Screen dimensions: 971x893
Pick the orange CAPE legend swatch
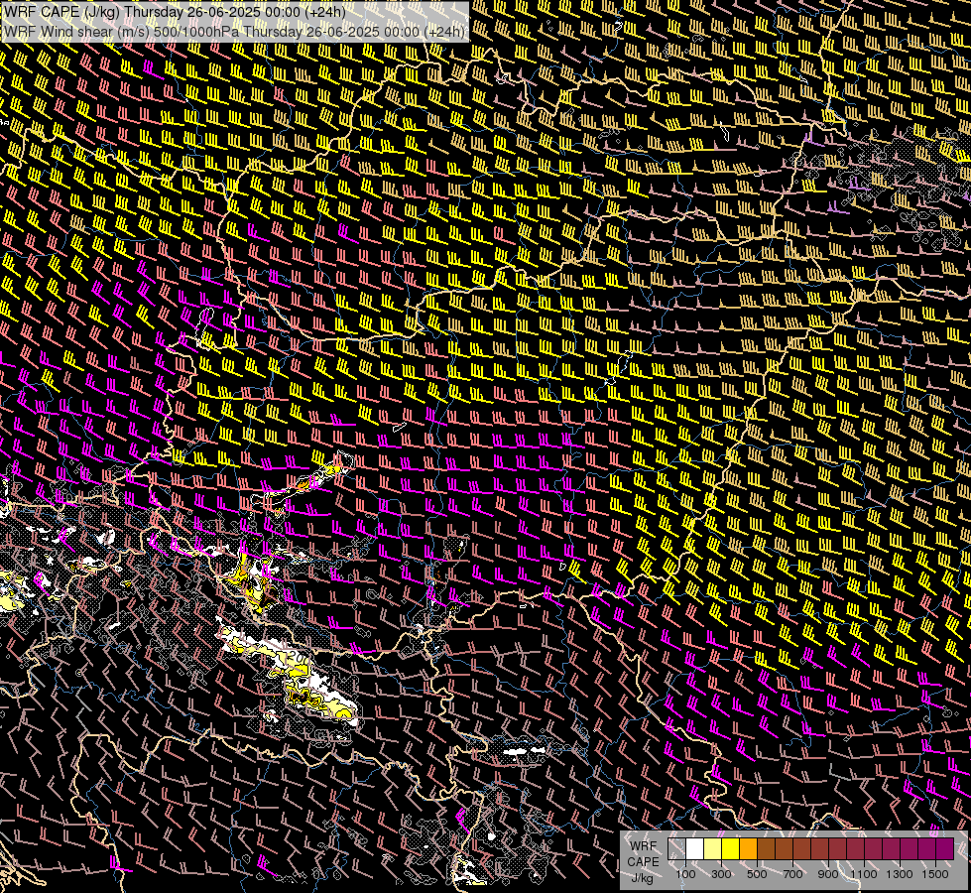[x=748, y=848]
